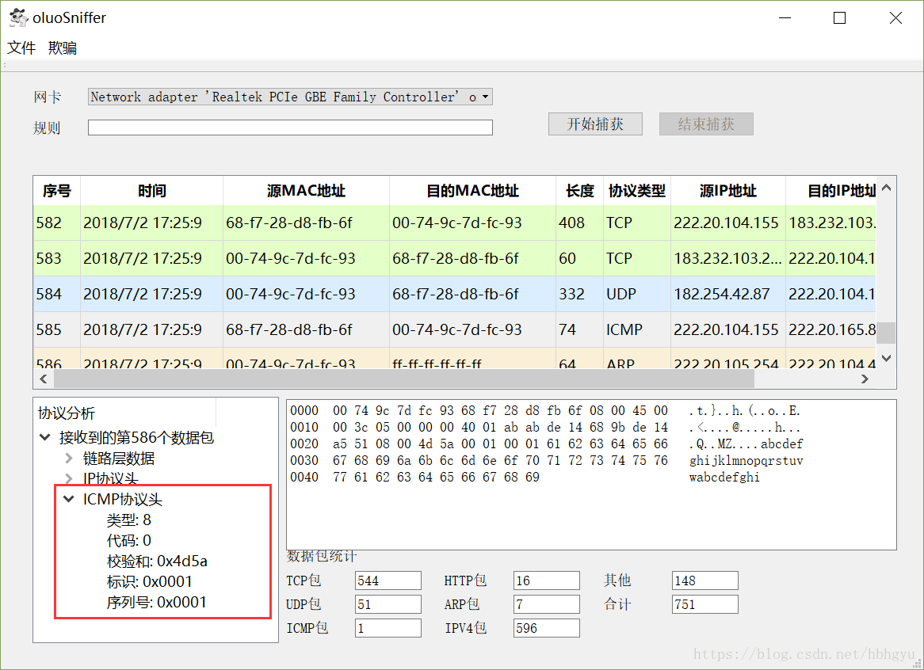This screenshot has width=924, height=670.
Task: Click the 协议类型 column header
Action: coord(637,191)
